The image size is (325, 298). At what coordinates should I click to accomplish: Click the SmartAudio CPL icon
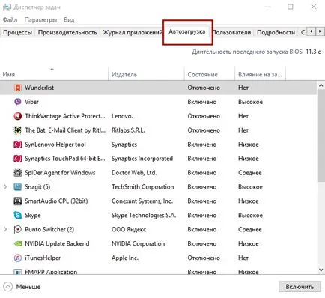[x=17, y=201]
